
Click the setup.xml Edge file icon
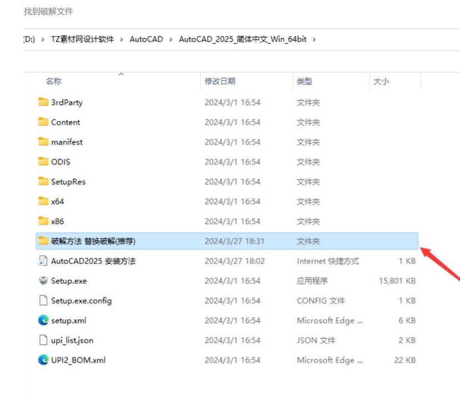[43, 320]
